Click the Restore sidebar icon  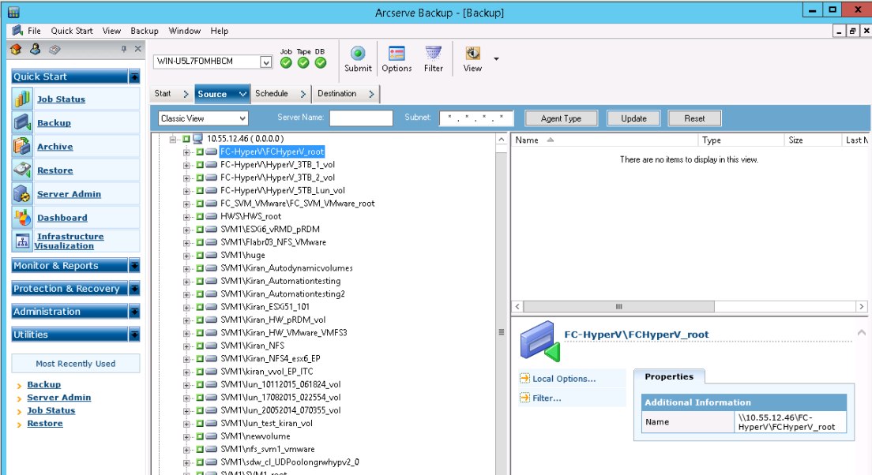tap(22, 170)
